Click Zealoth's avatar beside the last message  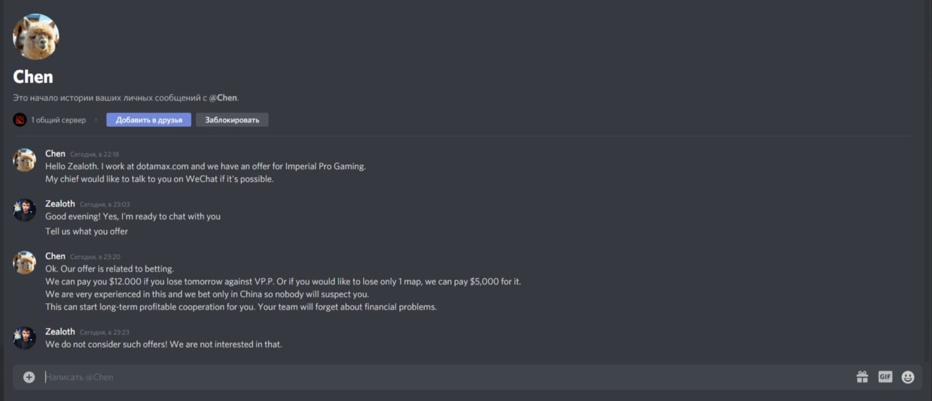[x=24, y=338]
